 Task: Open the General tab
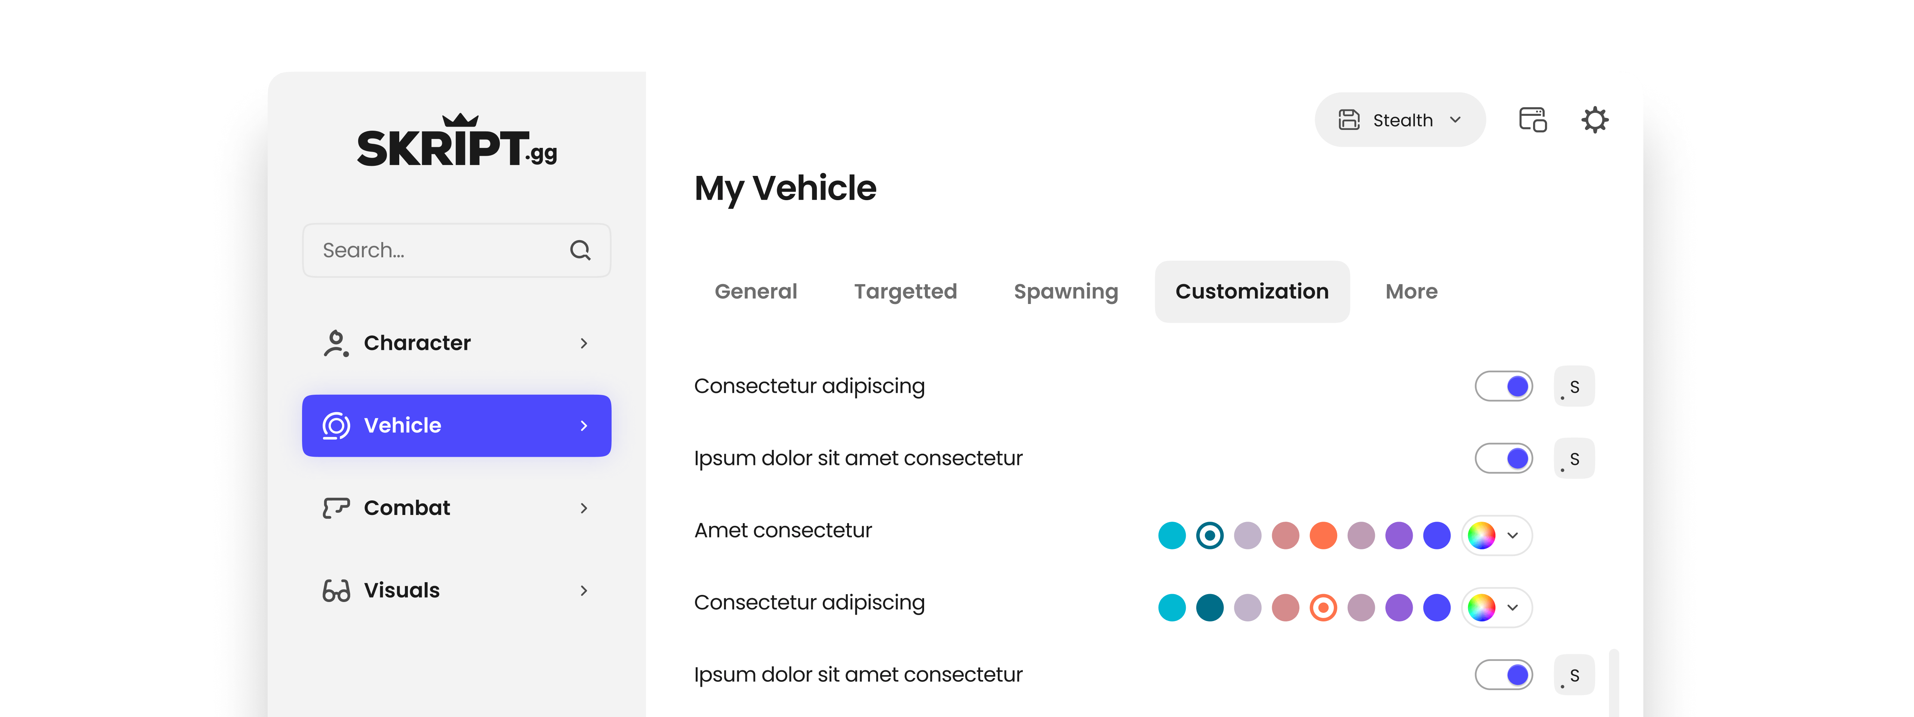[x=756, y=292]
